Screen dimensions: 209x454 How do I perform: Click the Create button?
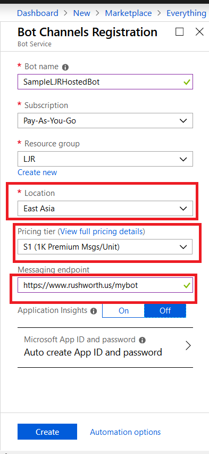click(47, 432)
